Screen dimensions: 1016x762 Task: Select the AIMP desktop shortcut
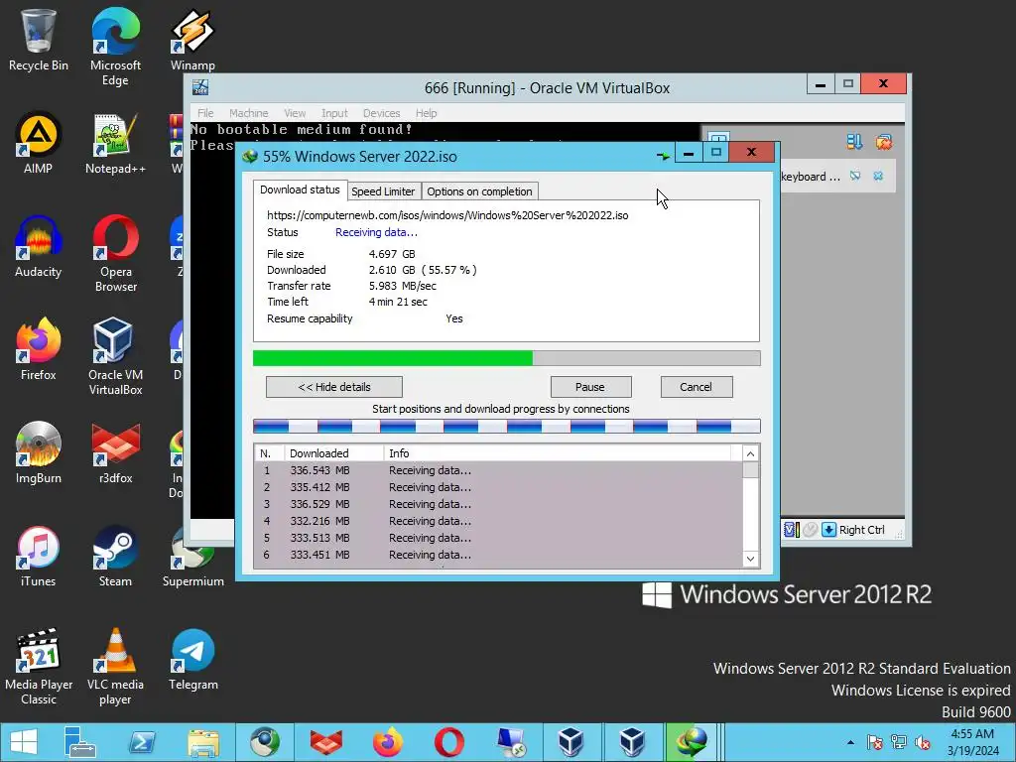click(x=39, y=143)
